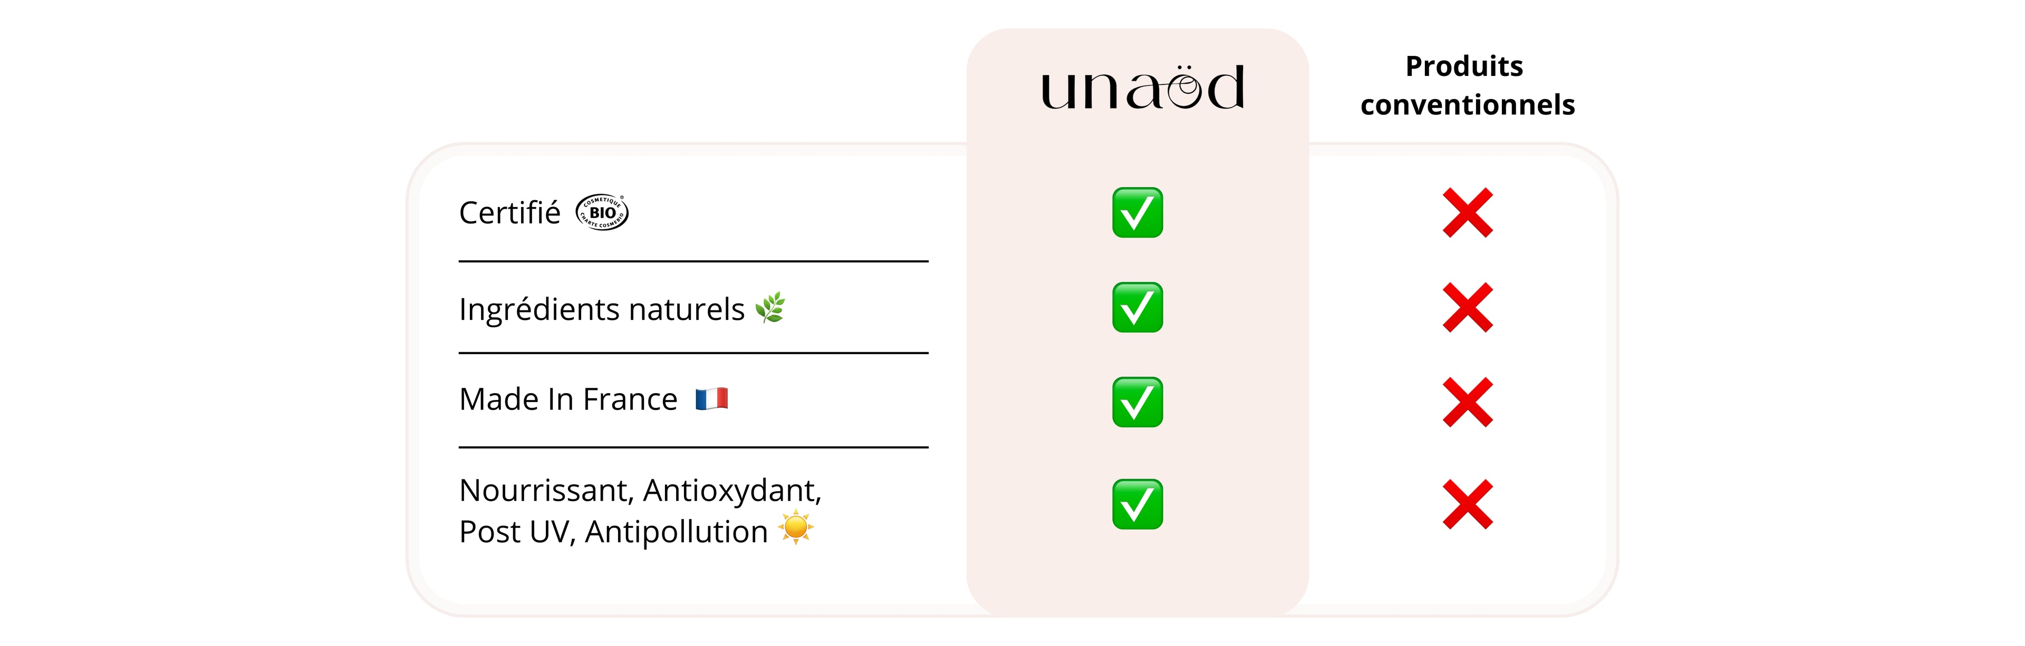Click the 'Certifié' label text
2025x646 pixels.
tap(509, 213)
